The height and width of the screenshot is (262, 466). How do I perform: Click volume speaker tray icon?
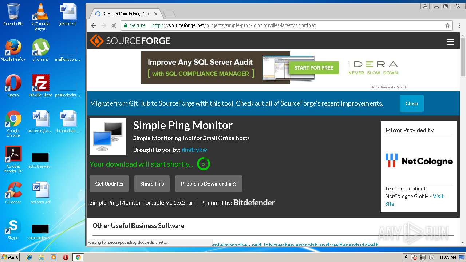[x=431, y=257]
